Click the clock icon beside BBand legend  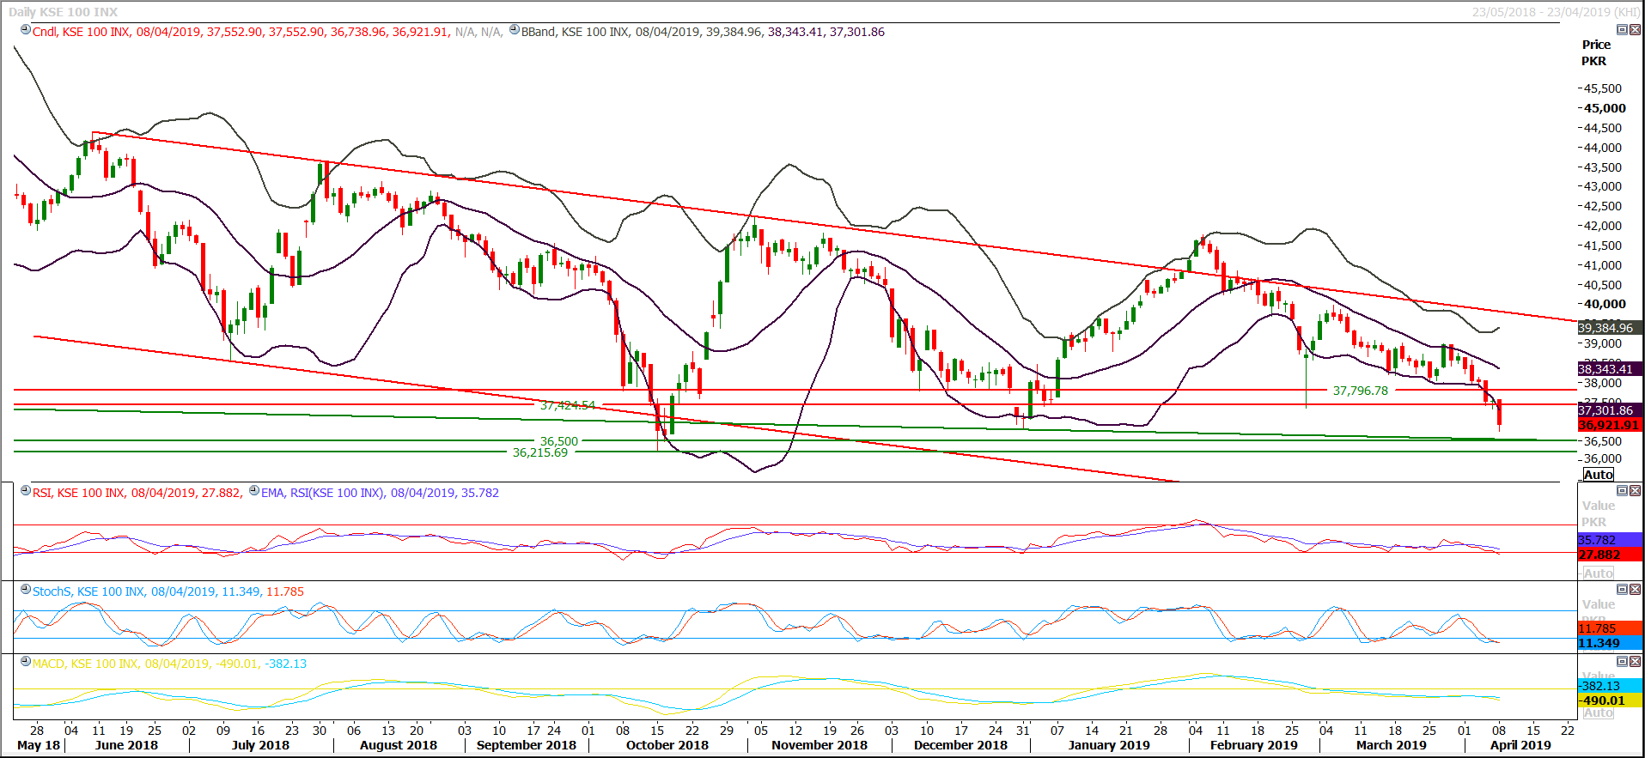pyautogui.click(x=515, y=30)
